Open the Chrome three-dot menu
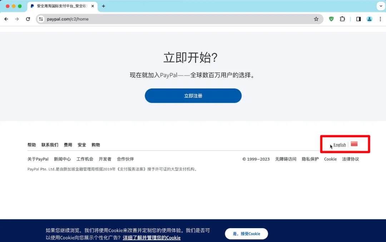This screenshot has width=386, height=242. click(380, 19)
